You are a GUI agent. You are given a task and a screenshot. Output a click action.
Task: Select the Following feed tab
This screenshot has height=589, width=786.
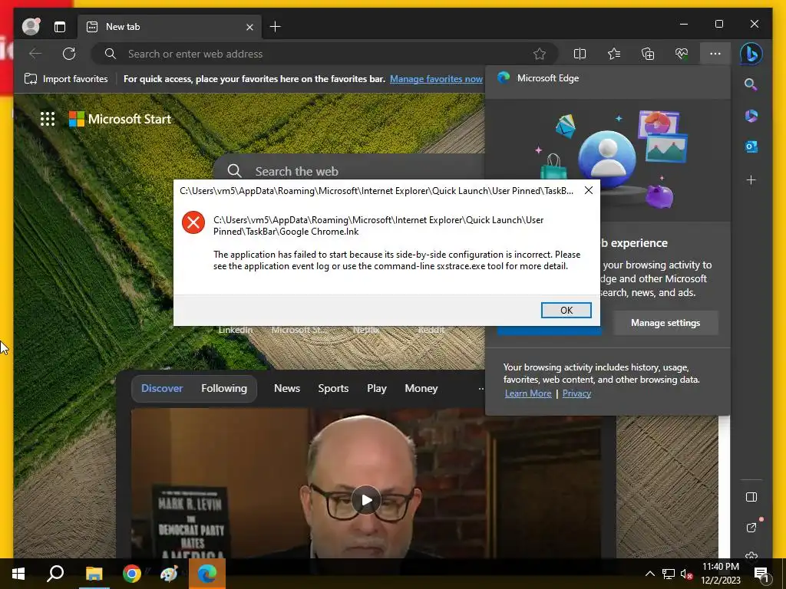click(x=224, y=388)
